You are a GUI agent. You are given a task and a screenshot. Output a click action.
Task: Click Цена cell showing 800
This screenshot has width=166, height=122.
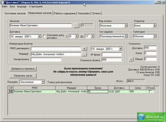pyautogui.click(x=138, y=91)
